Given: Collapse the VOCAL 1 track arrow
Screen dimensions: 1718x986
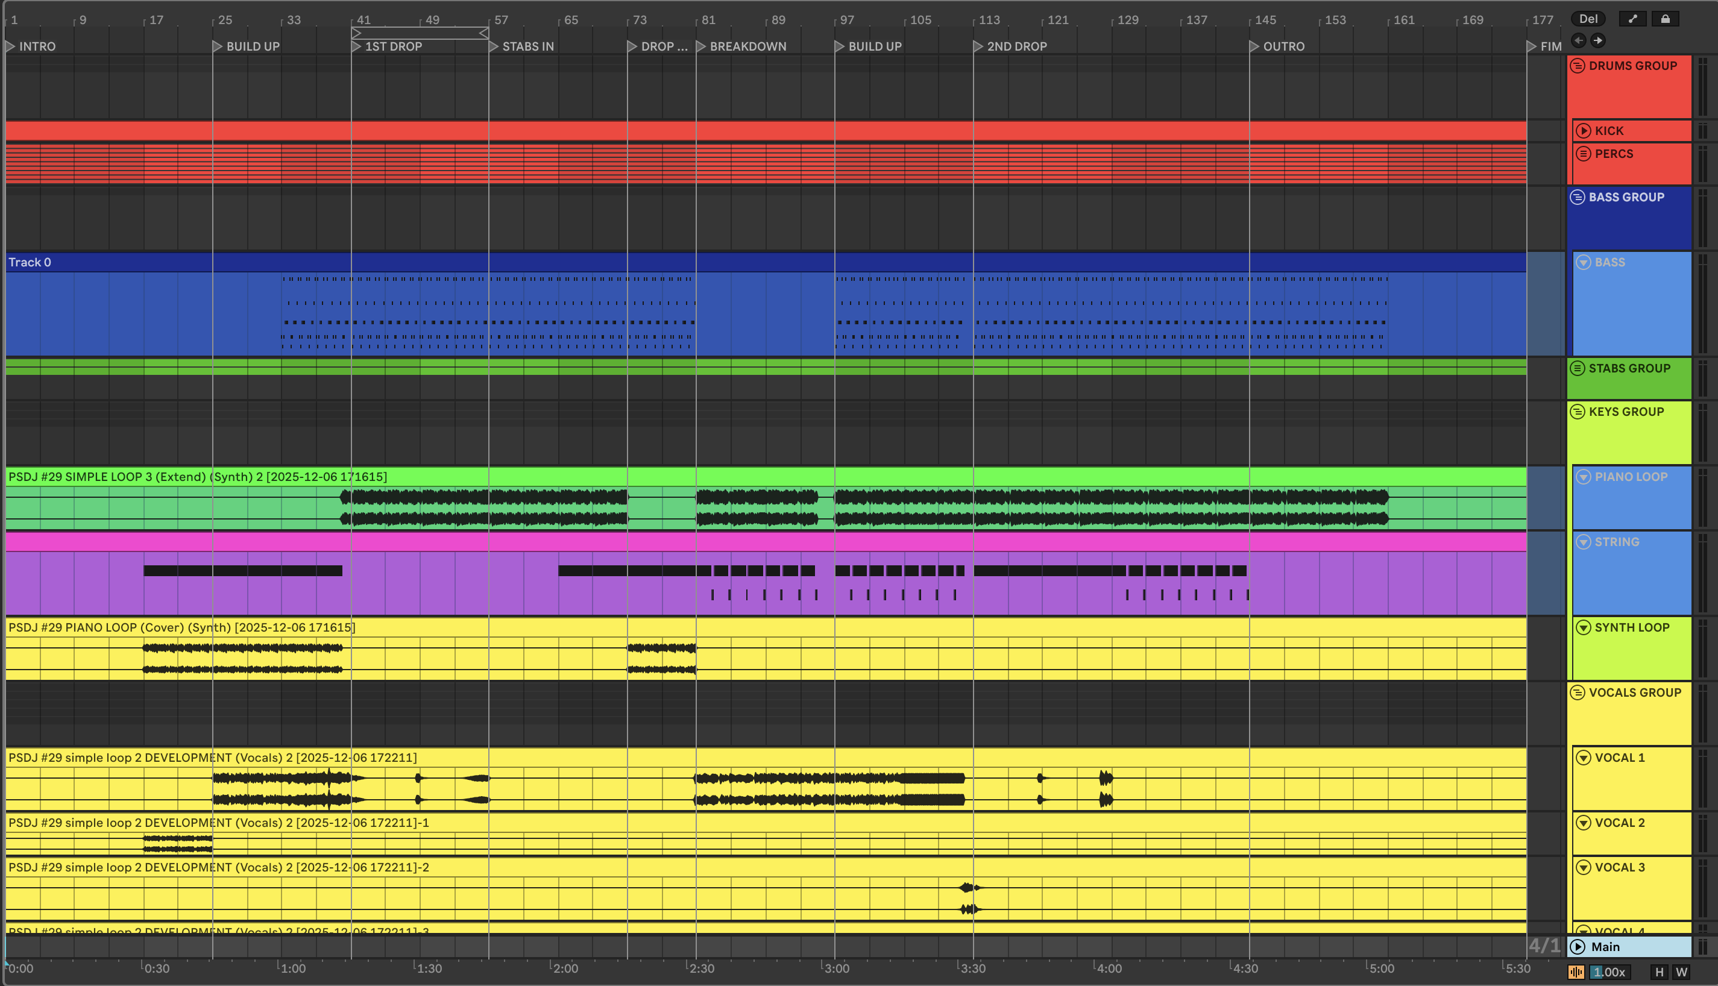Looking at the screenshot, I should point(1583,758).
